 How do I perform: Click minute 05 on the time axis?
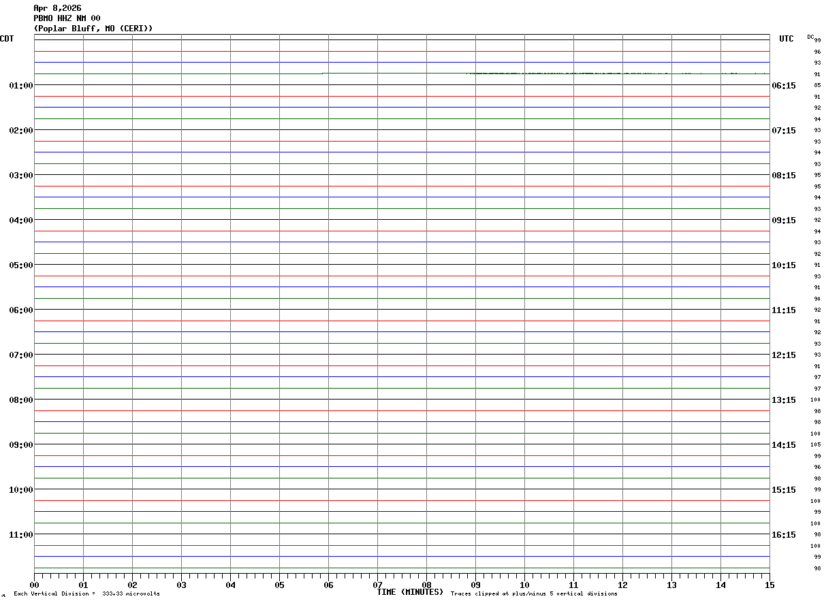click(x=280, y=585)
